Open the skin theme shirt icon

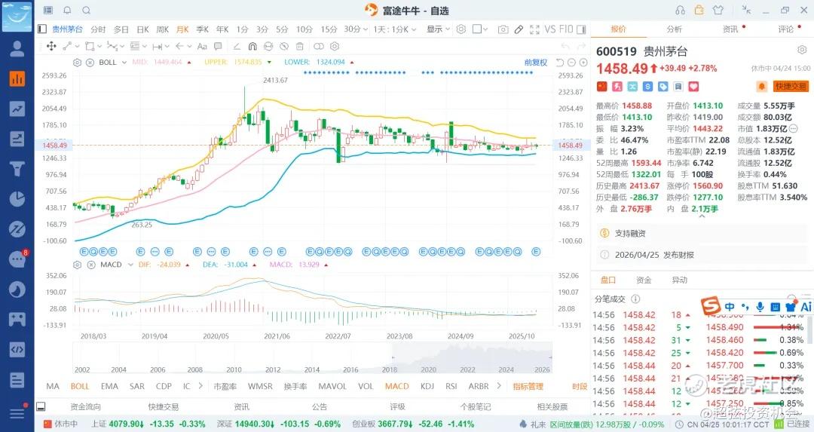[718, 10]
